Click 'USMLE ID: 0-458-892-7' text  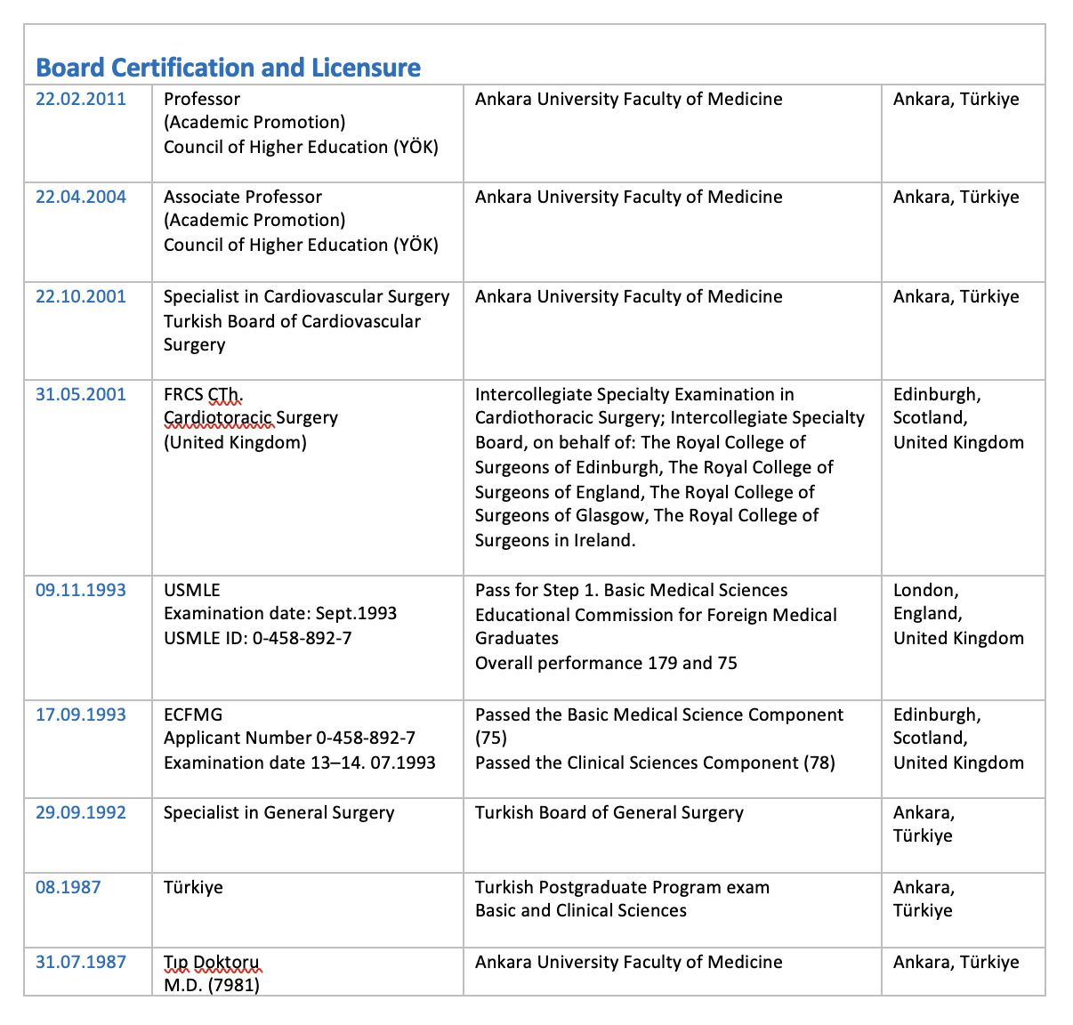258,638
